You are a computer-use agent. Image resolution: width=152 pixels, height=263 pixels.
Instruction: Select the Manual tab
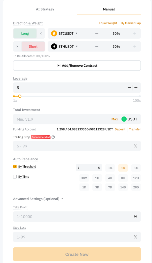point(109,9)
